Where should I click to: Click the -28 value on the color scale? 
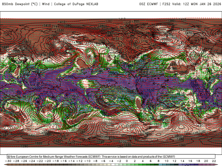16,161
